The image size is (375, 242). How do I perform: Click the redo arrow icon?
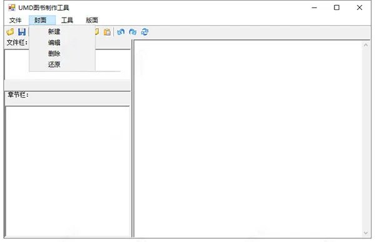coord(132,32)
